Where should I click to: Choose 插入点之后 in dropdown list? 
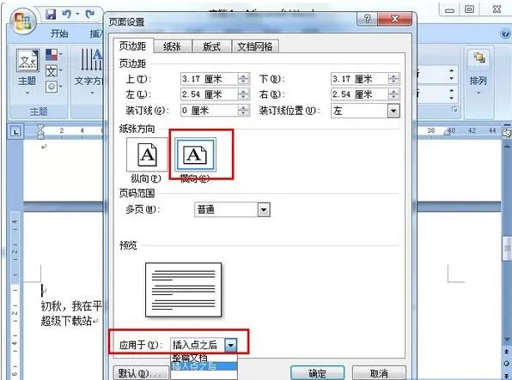coord(204,366)
